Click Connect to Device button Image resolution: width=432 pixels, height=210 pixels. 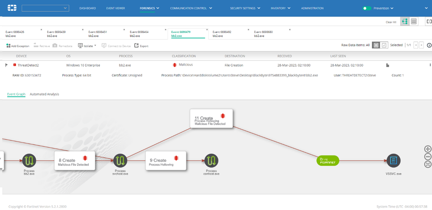[116, 46]
